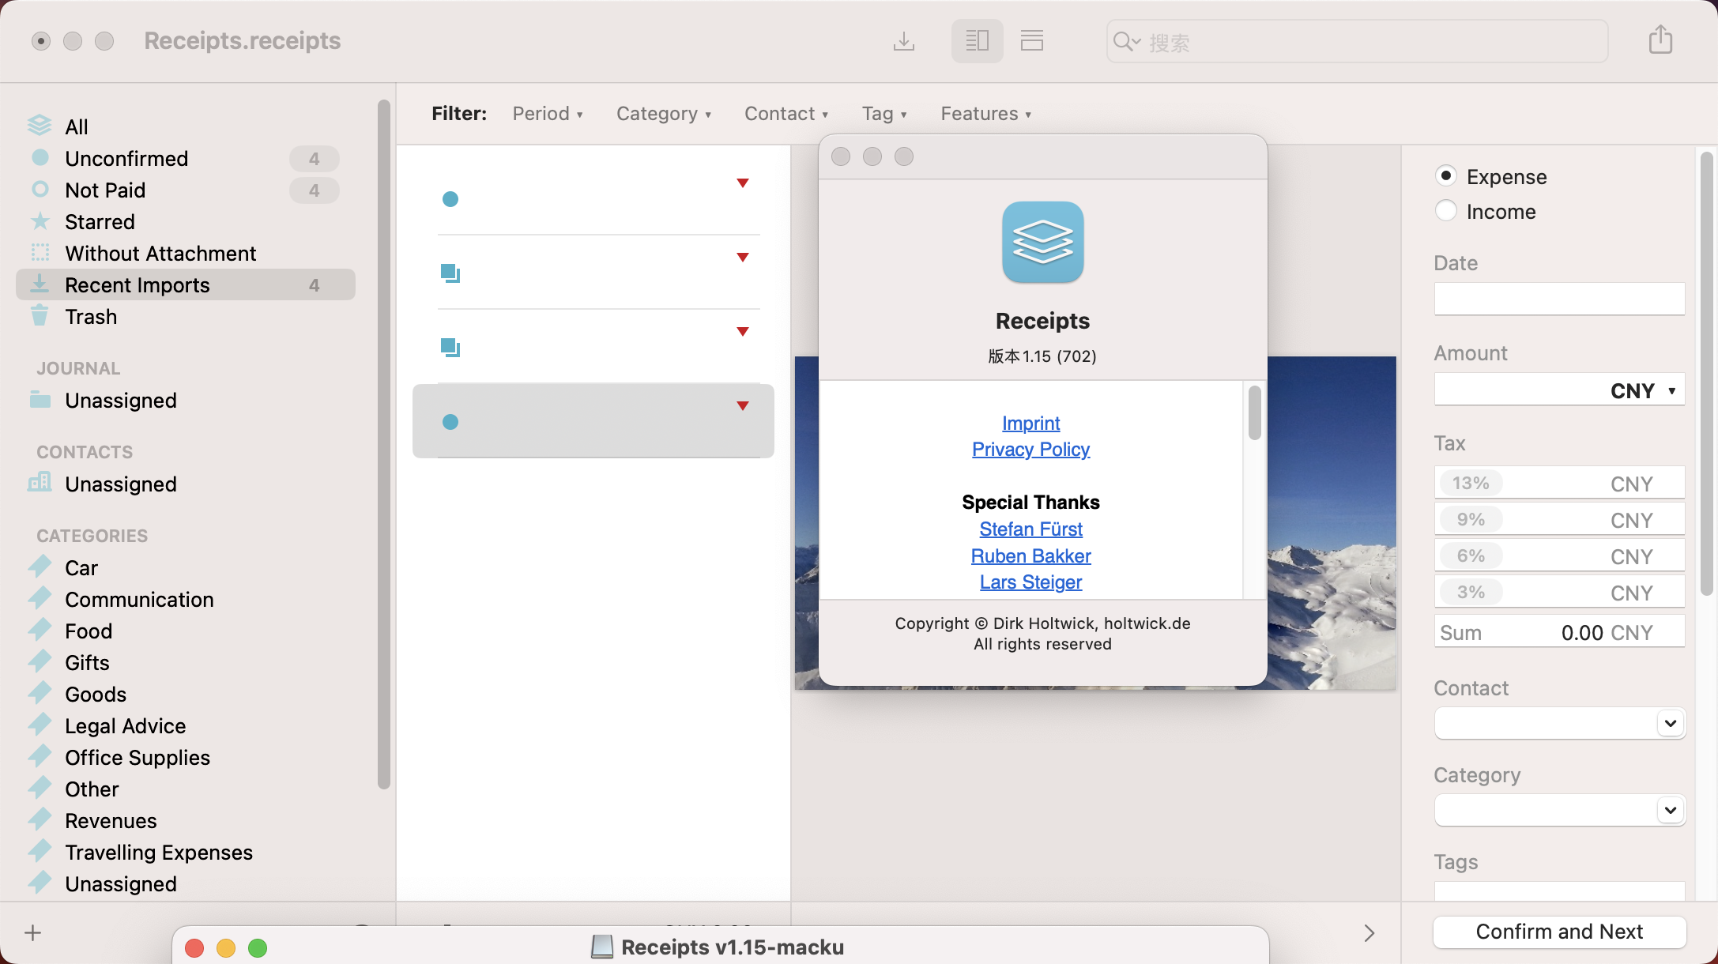Switch to split column view layout
The image size is (1718, 964).
pos(977,40)
